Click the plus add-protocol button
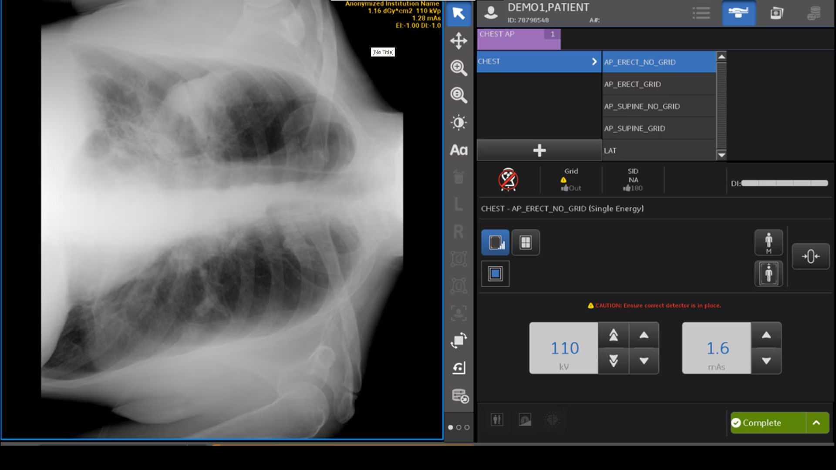This screenshot has height=470, width=836. pos(539,151)
